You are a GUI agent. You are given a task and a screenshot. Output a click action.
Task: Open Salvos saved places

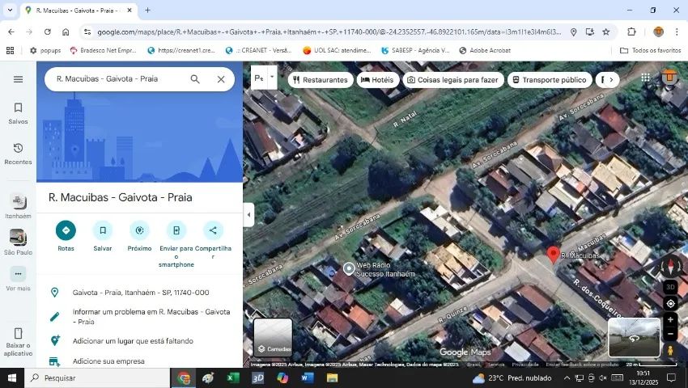(18, 113)
